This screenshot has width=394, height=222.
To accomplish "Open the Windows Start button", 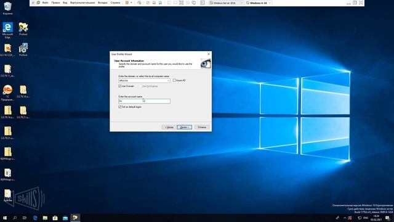I will [5, 218].
